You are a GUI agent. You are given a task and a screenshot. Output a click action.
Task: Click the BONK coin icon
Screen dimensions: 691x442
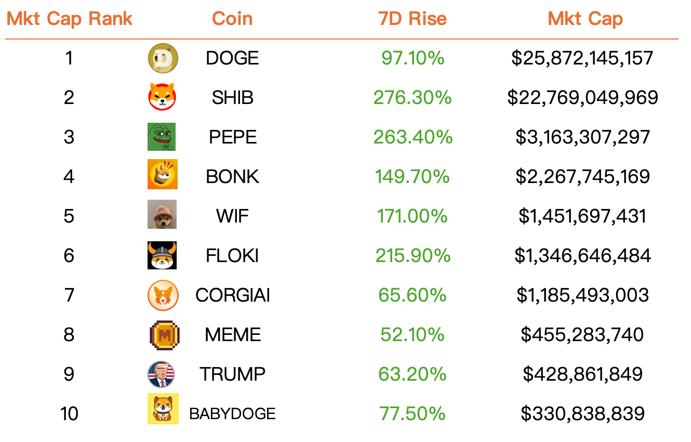(x=163, y=174)
